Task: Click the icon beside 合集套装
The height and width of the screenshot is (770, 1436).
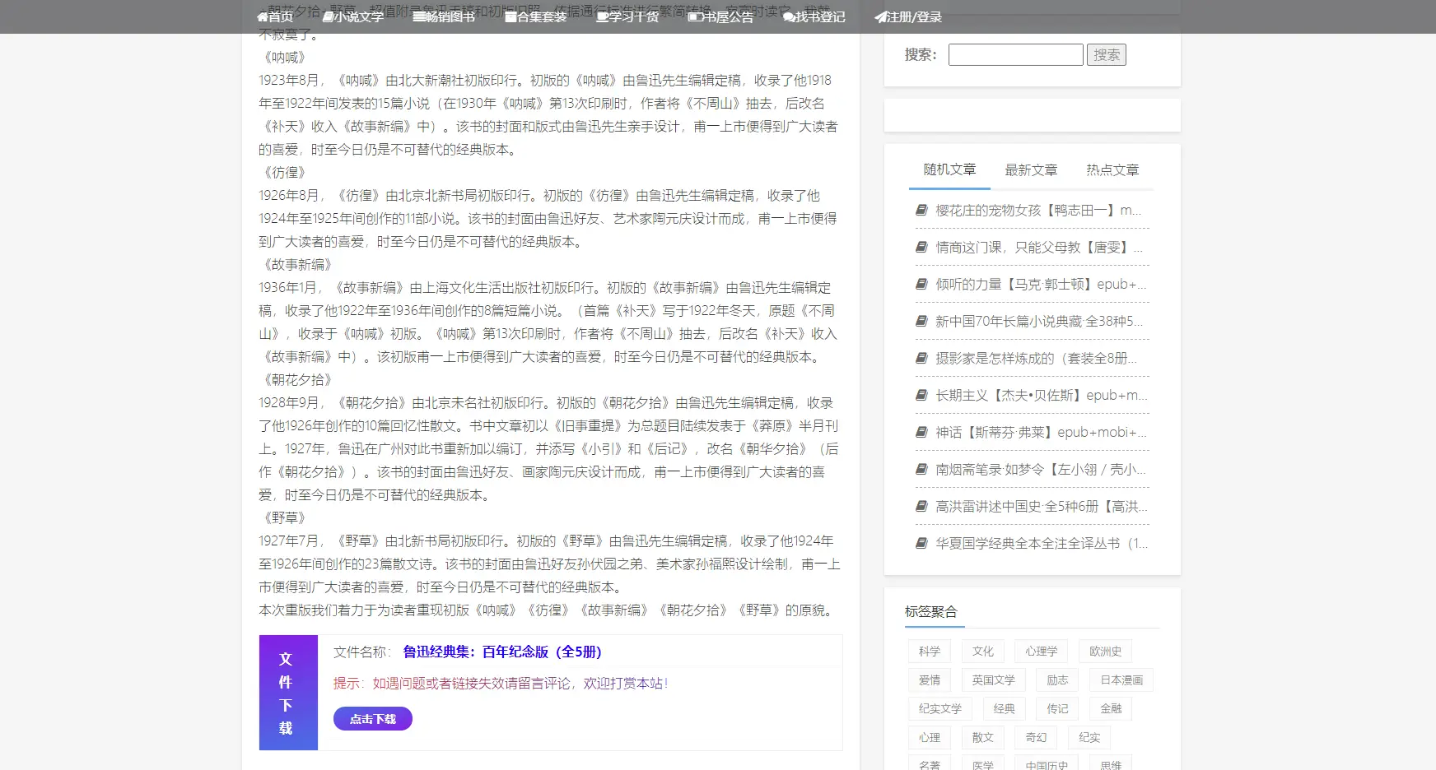Action: pyautogui.click(x=511, y=16)
